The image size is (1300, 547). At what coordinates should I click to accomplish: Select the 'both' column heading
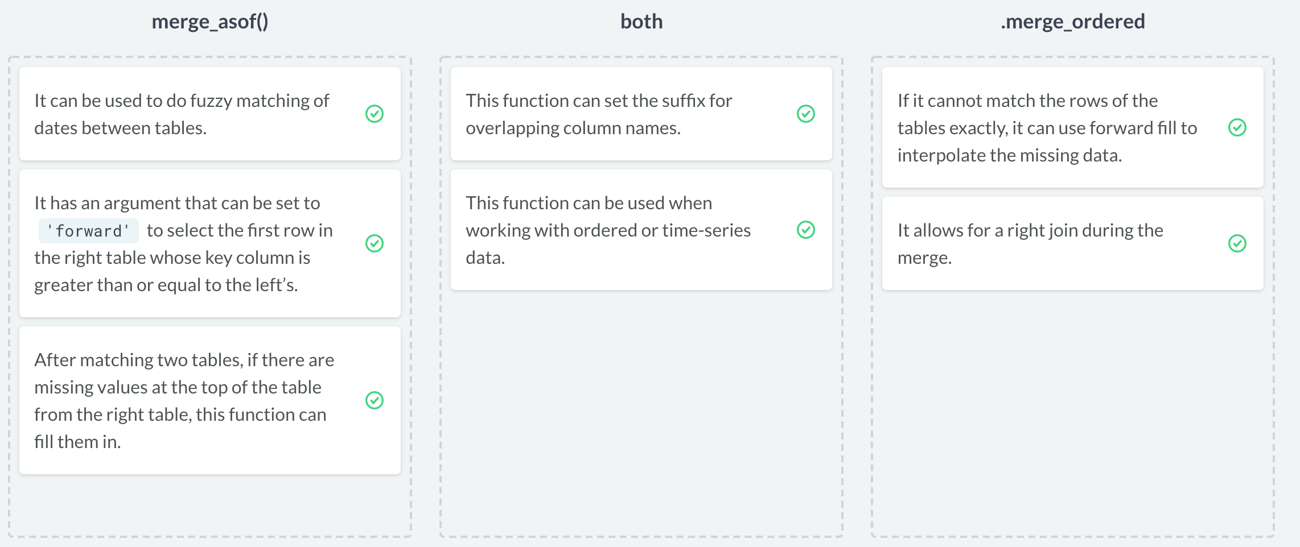pos(641,22)
